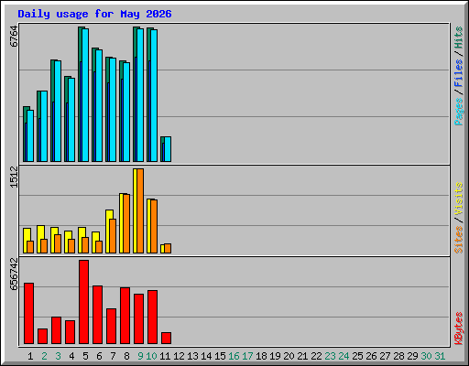469x366 pixels.
Task: Select day 15 on the date axis
Action: tap(220, 356)
